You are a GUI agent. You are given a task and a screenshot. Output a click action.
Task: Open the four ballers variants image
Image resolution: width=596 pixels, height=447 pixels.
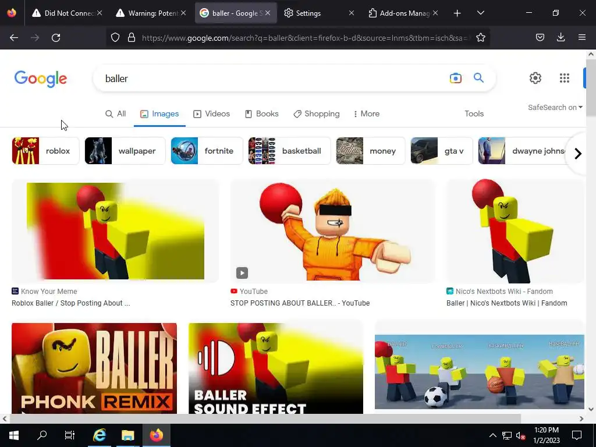tap(480, 372)
